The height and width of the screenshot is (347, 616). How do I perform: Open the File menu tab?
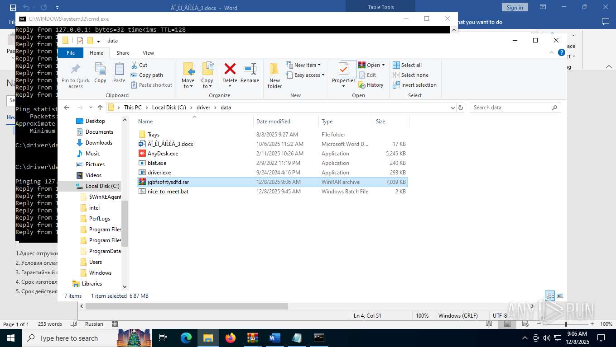[71, 53]
